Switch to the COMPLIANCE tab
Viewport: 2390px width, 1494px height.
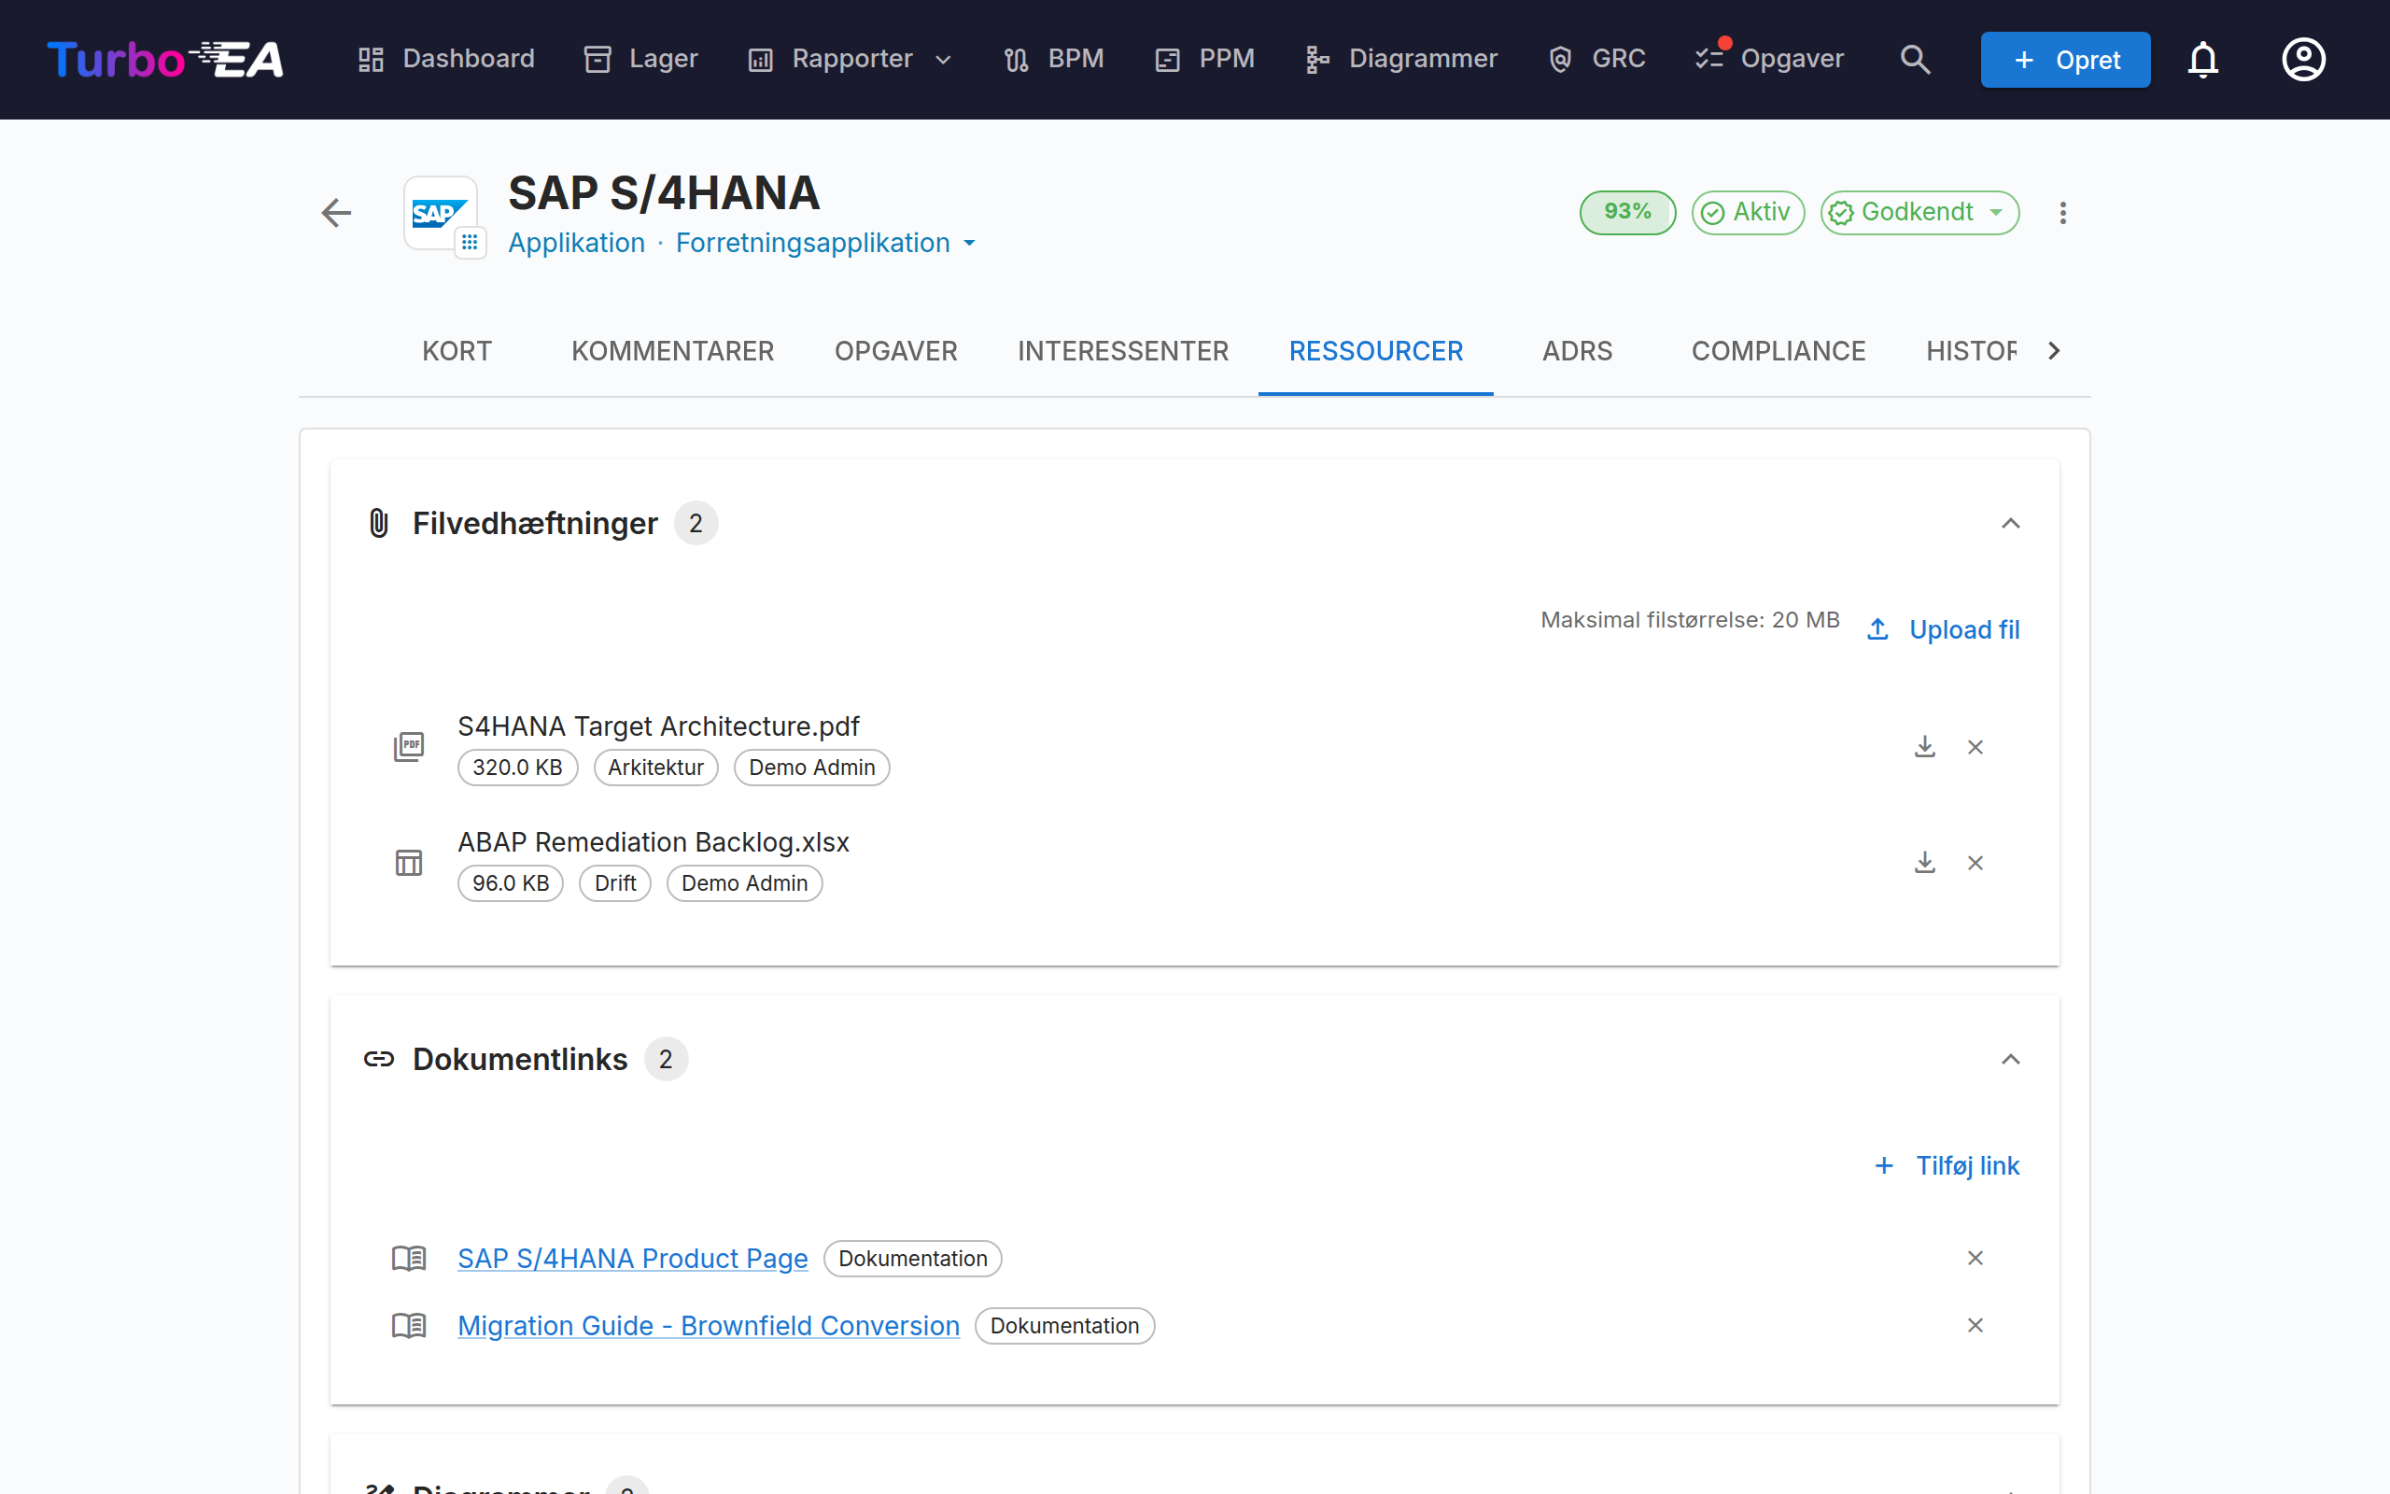(1778, 351)
